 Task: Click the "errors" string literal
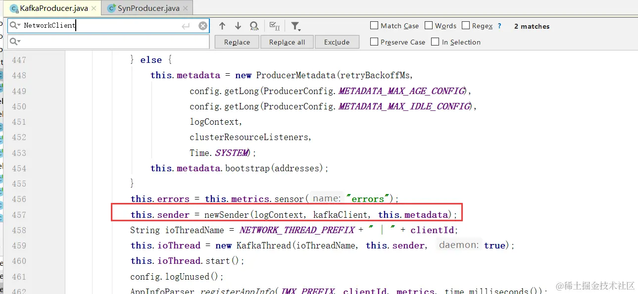click(367, 199)
